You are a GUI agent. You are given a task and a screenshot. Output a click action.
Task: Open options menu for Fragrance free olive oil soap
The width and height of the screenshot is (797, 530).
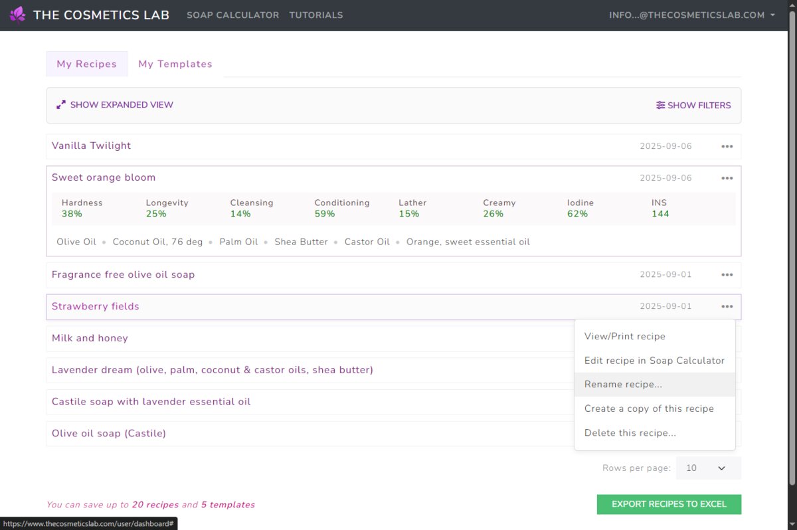(x=727, y=275)
